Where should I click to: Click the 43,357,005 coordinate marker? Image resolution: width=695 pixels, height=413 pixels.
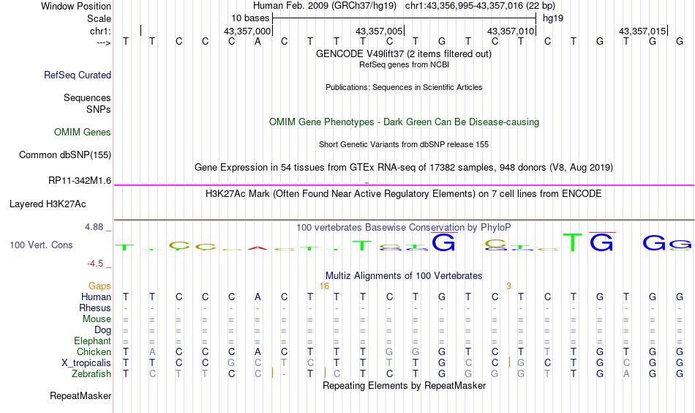click(x=379, y=31)
